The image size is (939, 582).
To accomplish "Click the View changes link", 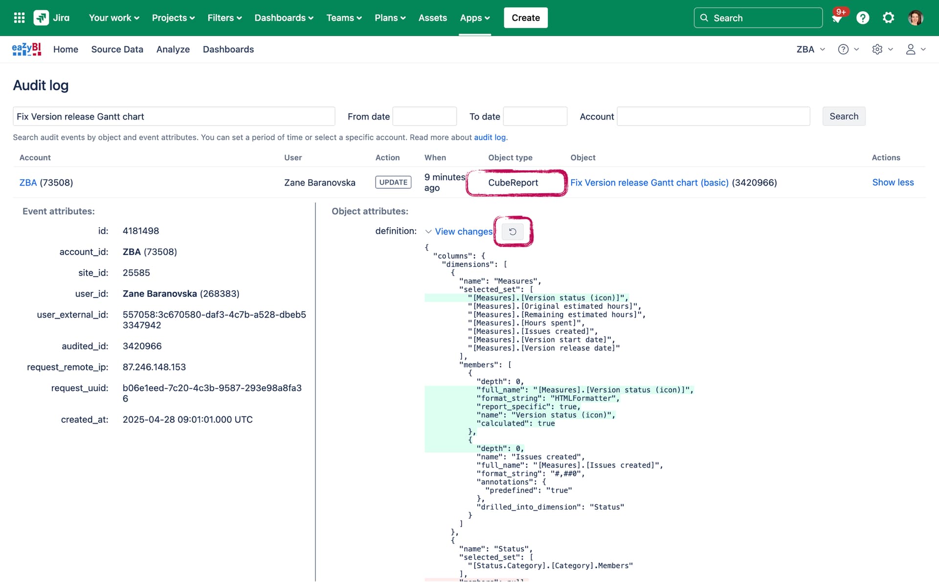I will [464, 232].
